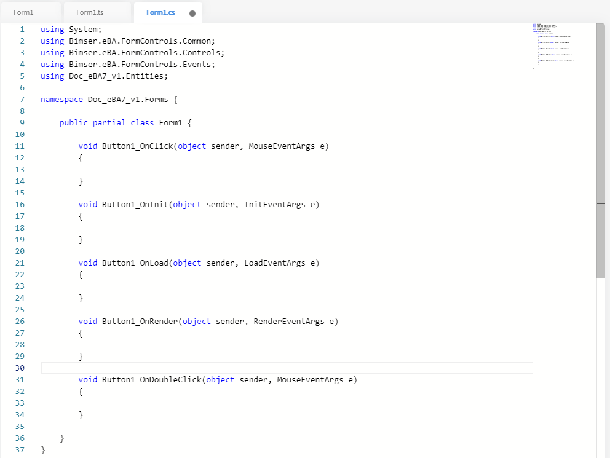Click line number 11 in the gutter
This screenshot has height=458, width=610.
(19, 146)
